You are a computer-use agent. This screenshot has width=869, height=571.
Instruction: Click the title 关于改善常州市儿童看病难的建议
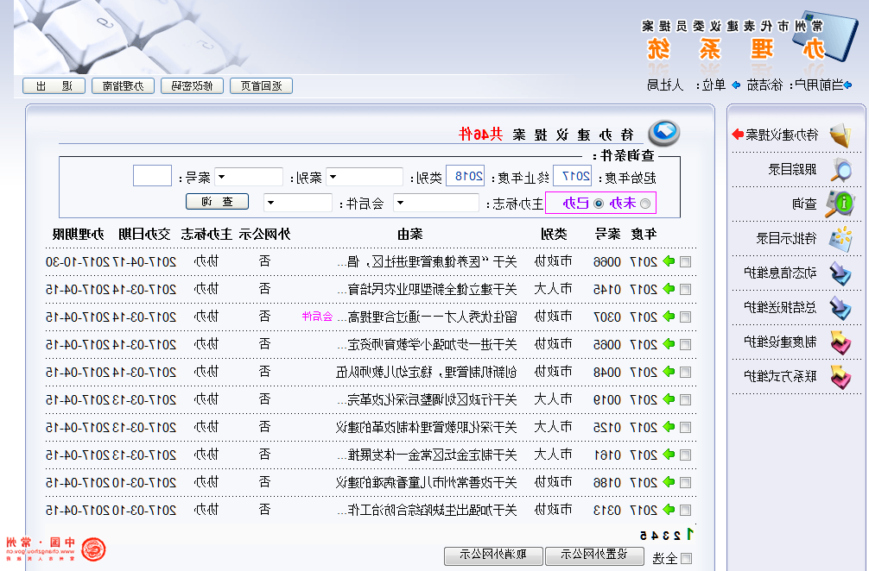pyautogui.click(x=426, y=482)
